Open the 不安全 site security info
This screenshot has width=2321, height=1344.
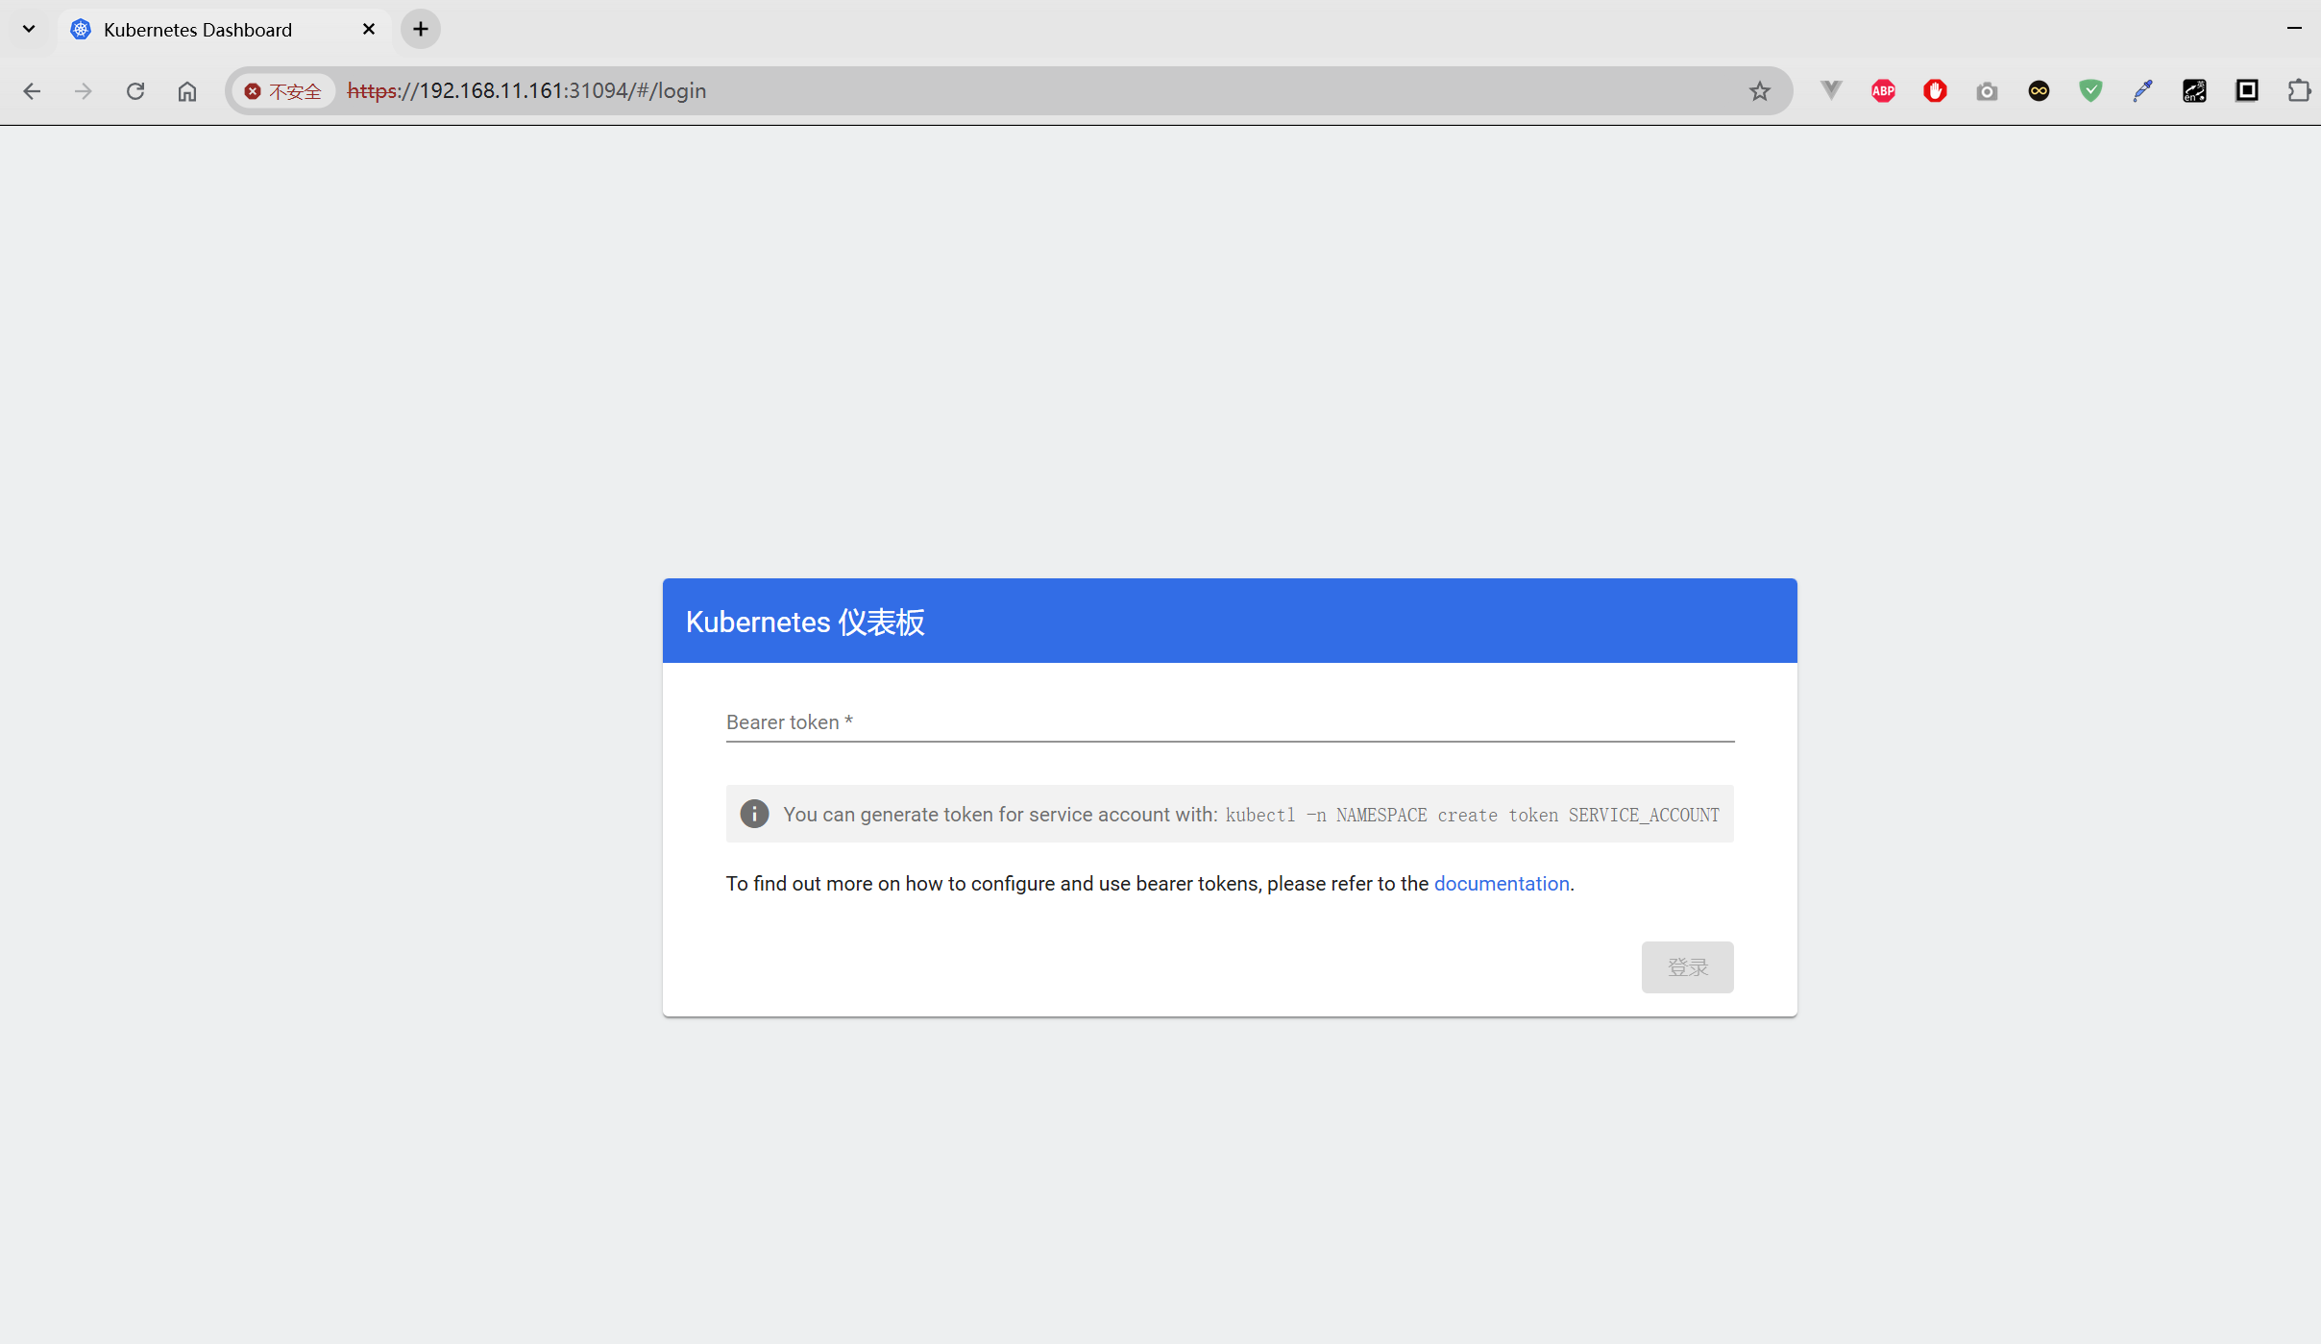pyautogui.click(x=282, y=91)
